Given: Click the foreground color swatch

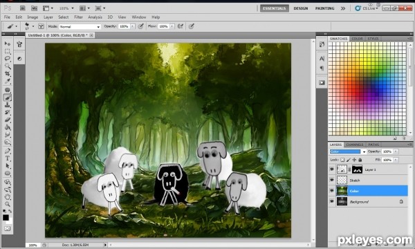Looking at the screenshot, I should (x=6, y=217).
